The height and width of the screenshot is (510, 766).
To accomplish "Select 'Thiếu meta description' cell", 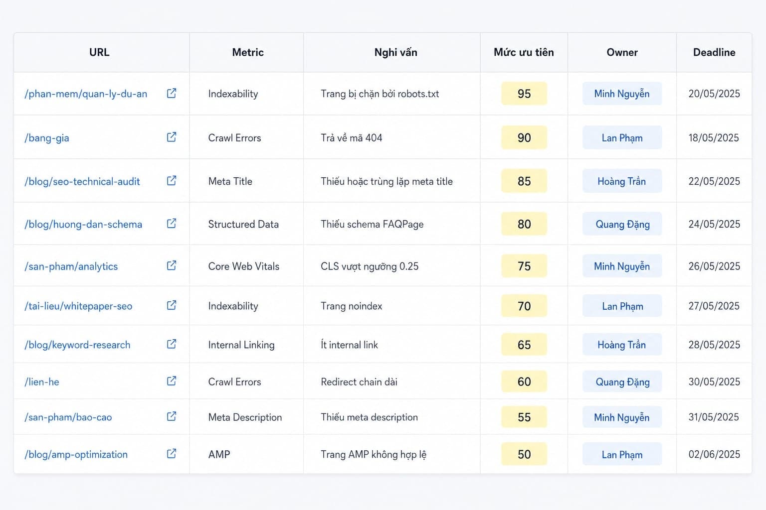I will point(392,417).
